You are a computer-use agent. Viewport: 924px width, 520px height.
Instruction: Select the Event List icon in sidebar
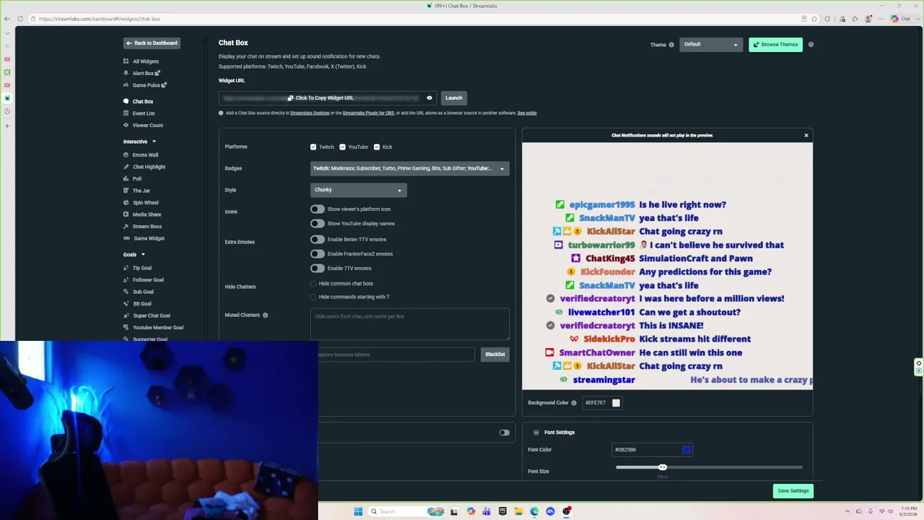pos(126,113)
